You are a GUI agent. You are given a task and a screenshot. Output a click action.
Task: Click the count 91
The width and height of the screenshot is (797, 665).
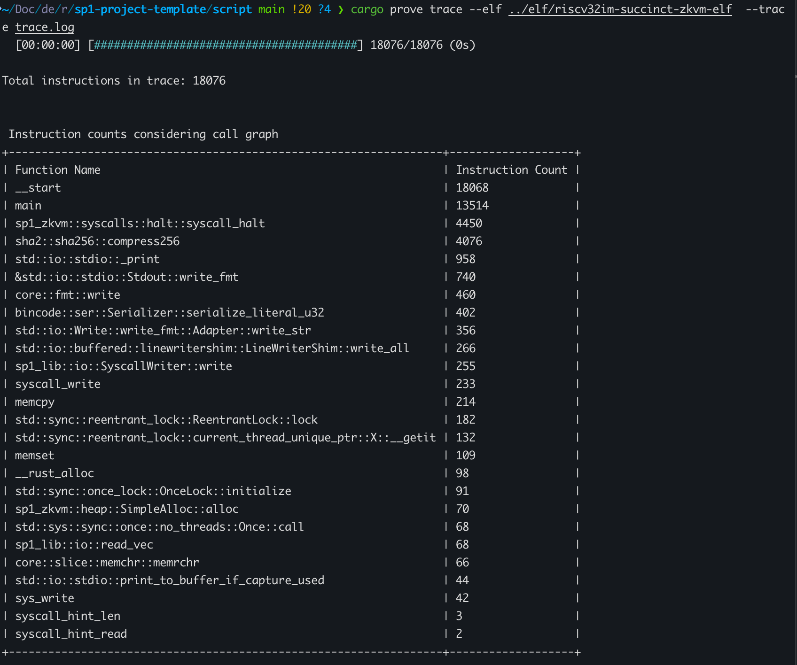pos(462,491)
